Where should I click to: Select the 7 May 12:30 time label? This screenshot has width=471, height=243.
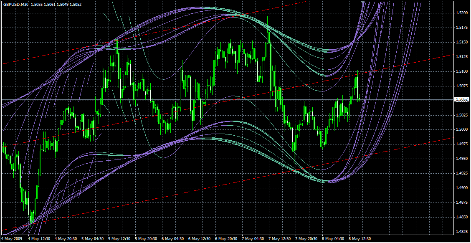[x=280, y=239]
